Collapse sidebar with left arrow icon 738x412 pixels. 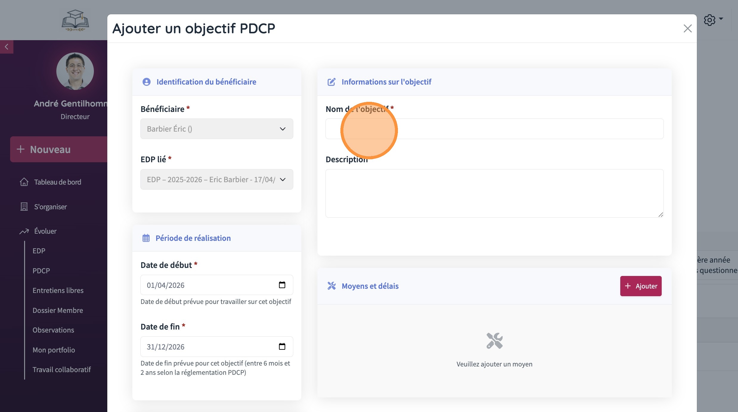[7, 47]
